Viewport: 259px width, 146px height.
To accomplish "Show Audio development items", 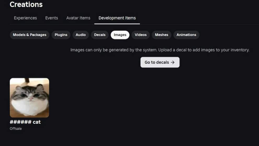I will 80,35.
